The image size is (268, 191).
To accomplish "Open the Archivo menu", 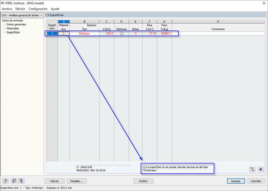I will [x=7, y=9].
